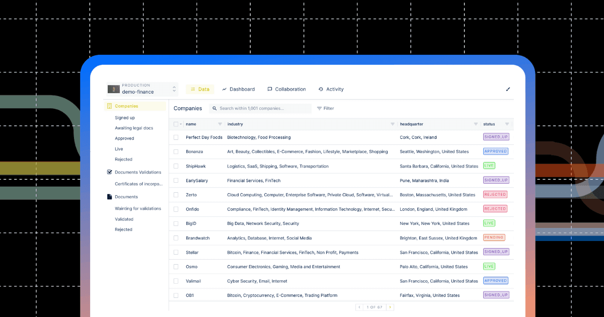This screenshot has width=604, height=317.
Task: Open the status column filter menu
Action: (x=507, y=124)
